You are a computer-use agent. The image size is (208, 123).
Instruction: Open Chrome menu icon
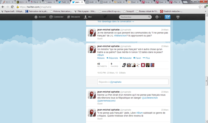click(x=206, y=7)
